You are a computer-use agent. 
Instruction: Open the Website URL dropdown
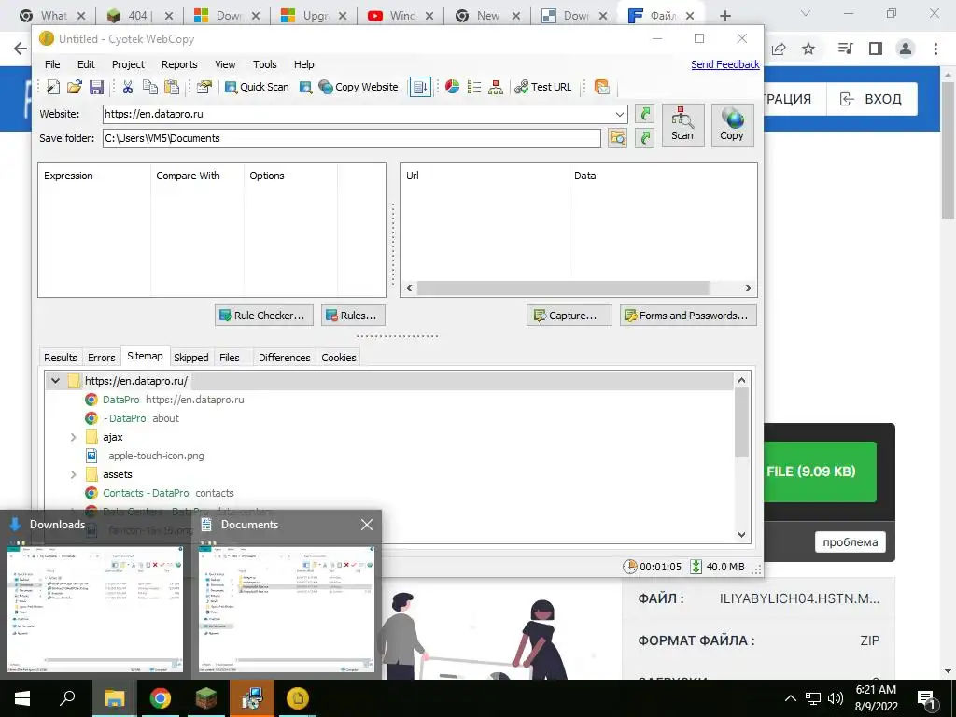point(620,114)
